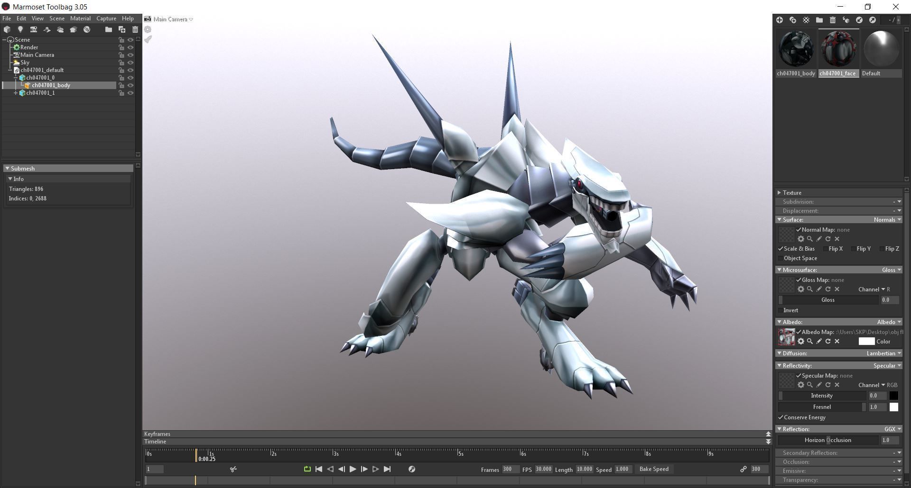Open the Material menu
Image resolution: width=911 pixels, height=488 pixels.
[80, 18]
